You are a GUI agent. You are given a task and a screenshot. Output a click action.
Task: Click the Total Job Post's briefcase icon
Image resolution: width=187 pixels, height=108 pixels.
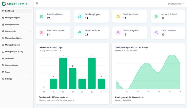(x=118, y=17)
